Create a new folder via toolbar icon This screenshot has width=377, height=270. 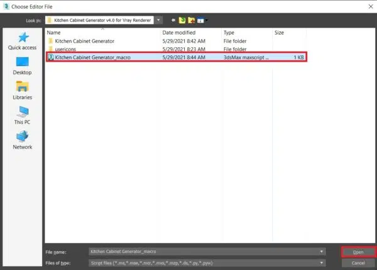[192, 21]
